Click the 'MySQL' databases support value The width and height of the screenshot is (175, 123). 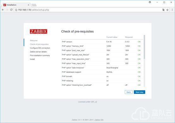(x=109, y=72)
